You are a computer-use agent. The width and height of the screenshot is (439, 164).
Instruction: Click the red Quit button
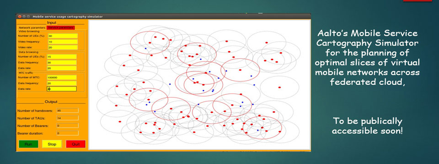coord(75,144)
